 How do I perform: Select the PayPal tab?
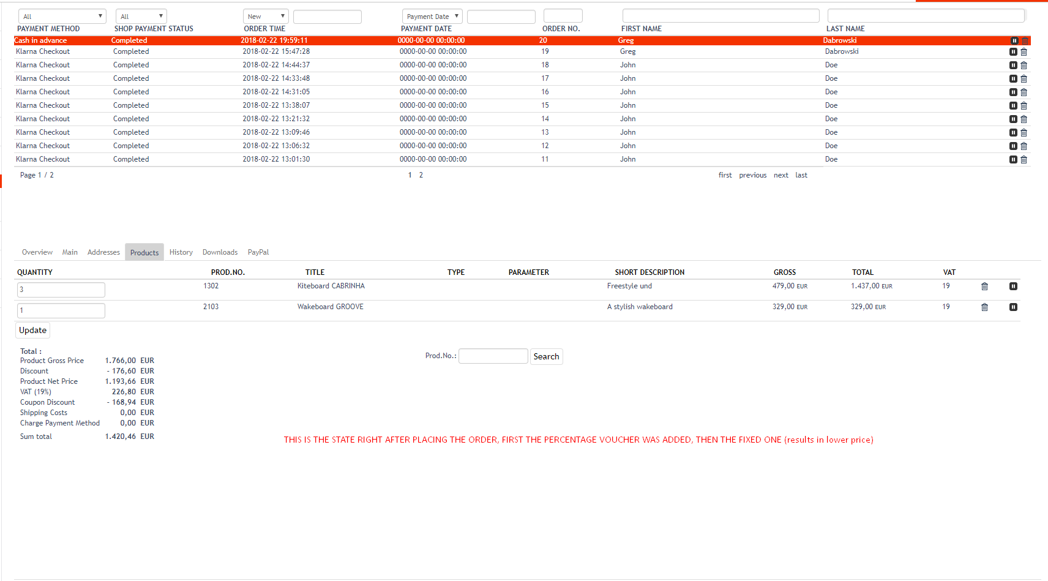(258, 252)
